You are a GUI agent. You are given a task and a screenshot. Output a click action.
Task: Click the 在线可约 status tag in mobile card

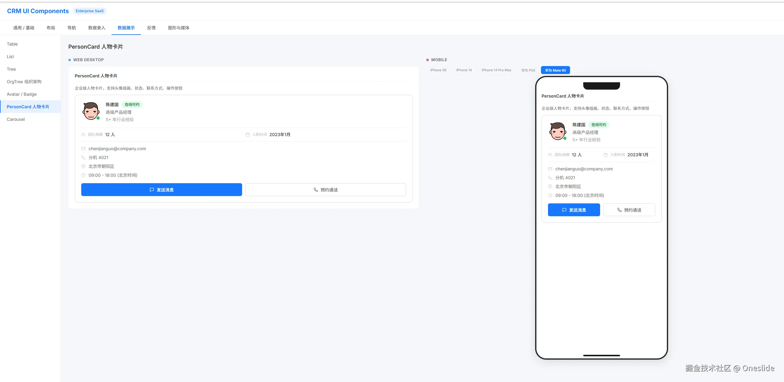599,125
